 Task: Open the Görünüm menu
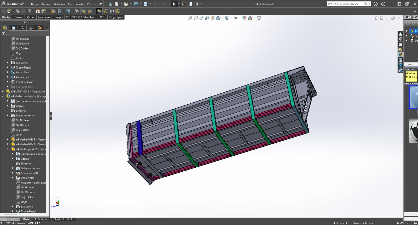pyautogui.click(x=59, y=4)
